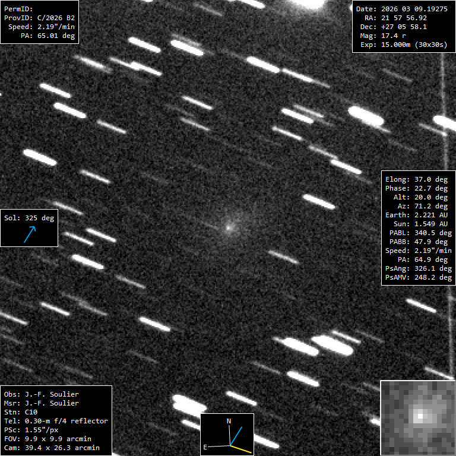Select the Phase 22.7 deg entry
This screenshot has width=456, height=456.
[416, 188]
